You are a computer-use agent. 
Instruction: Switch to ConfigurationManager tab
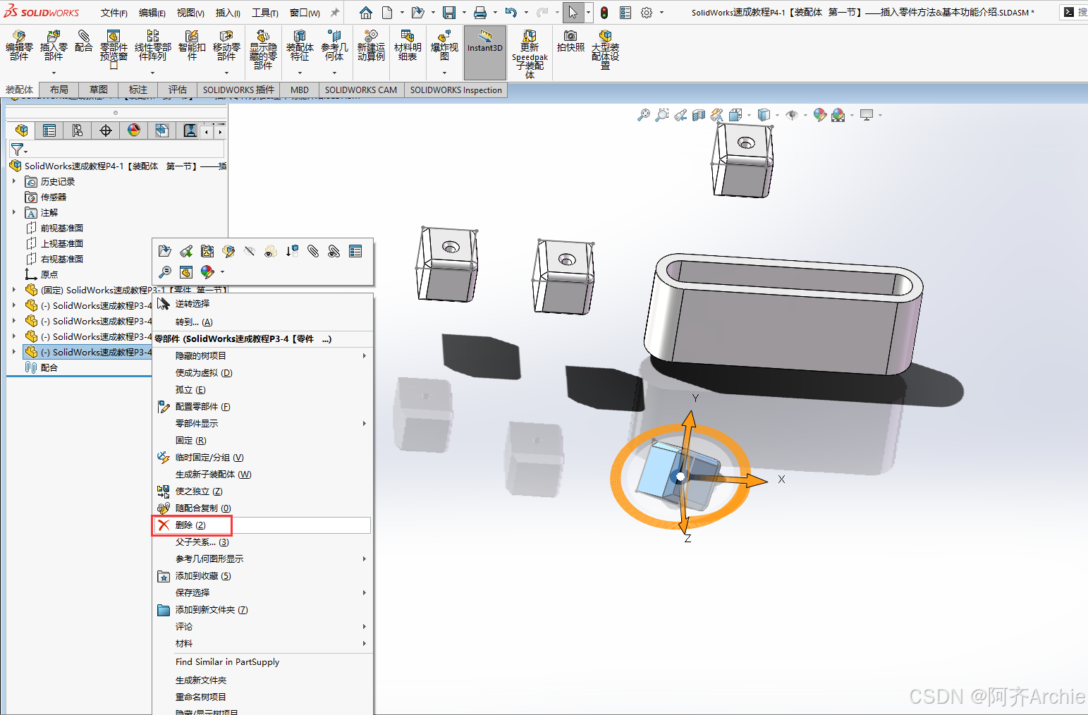[77, 130]
